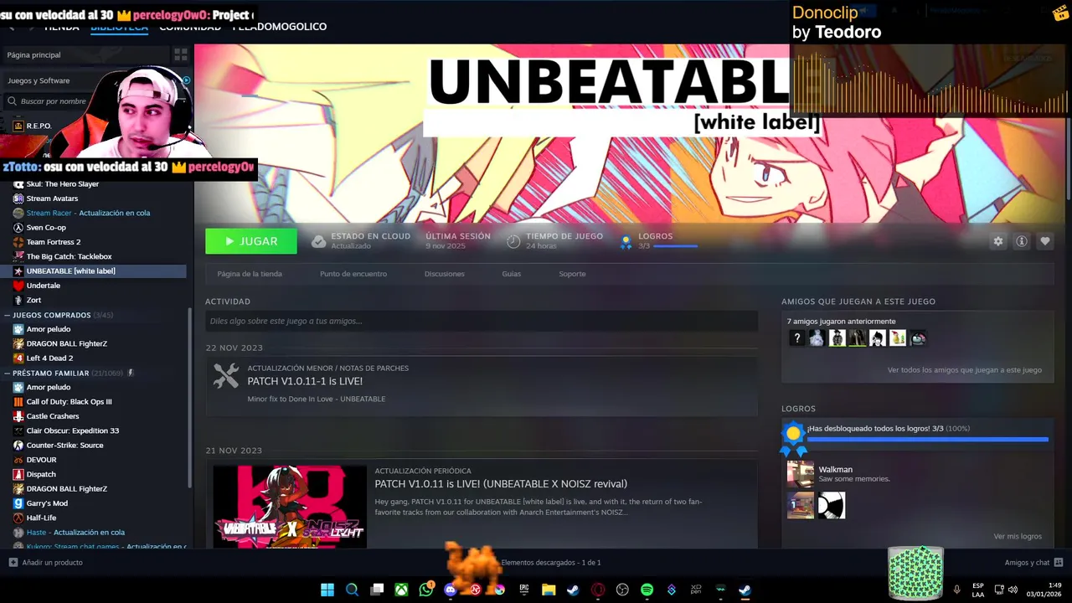Click friend avatar with question mark
This screenshot has height=603, width=1072.
pyautogui.click(x=796, y=338)
